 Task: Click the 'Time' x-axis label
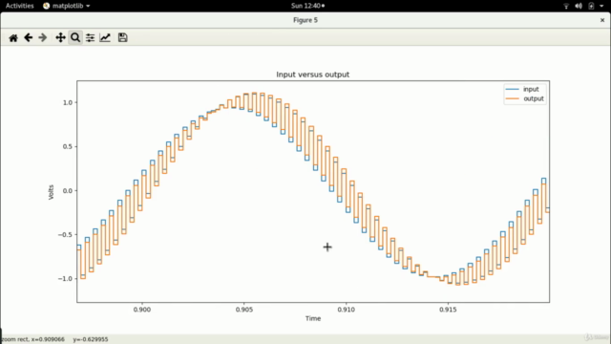[313, 318]
